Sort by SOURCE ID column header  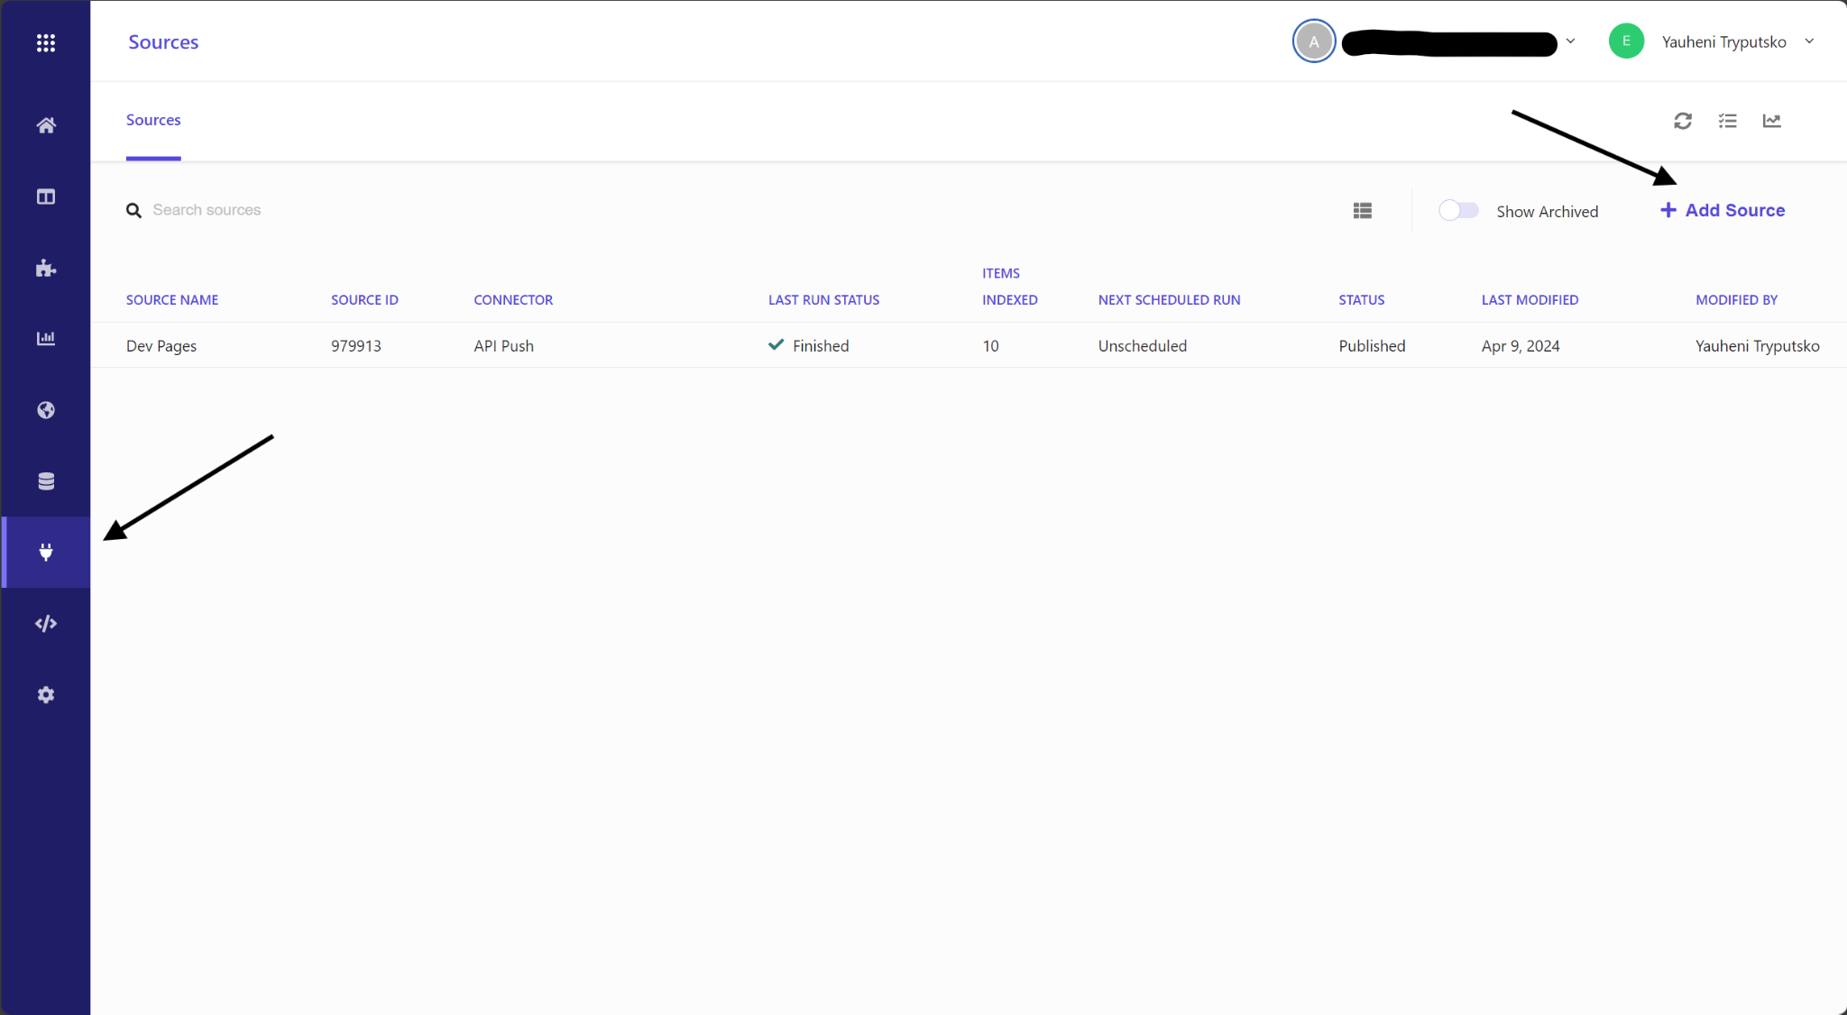pos(364,300)
